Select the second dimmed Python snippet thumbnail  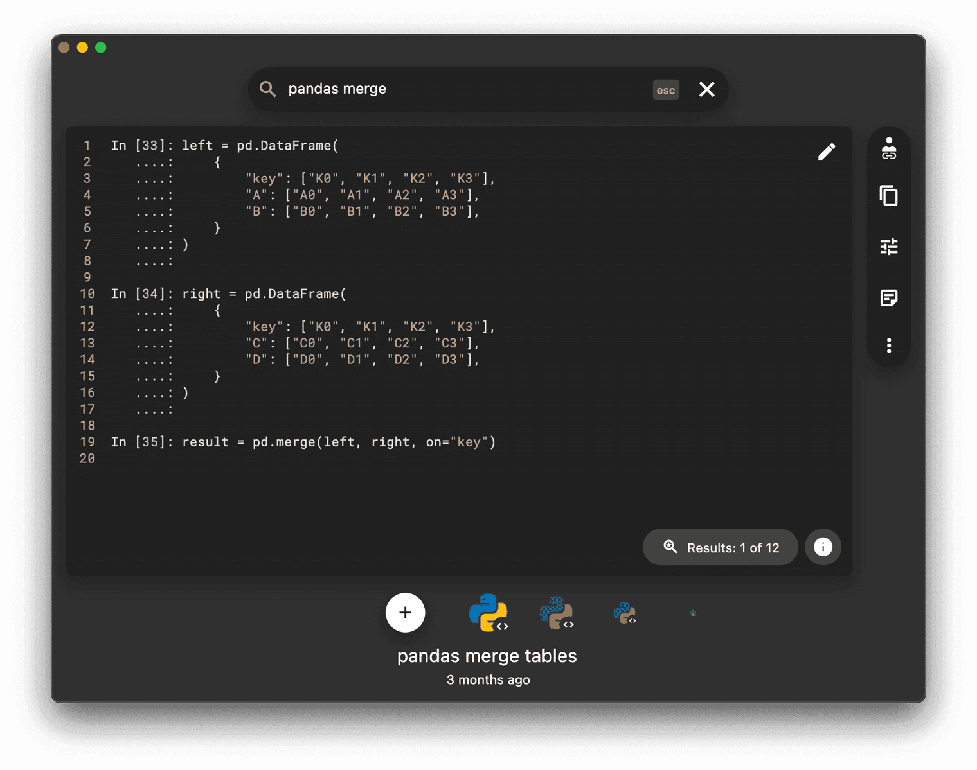point(557,613)
